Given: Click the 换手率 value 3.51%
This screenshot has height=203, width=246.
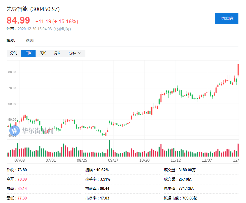Looking at the screenshot, I should point(105,179).
